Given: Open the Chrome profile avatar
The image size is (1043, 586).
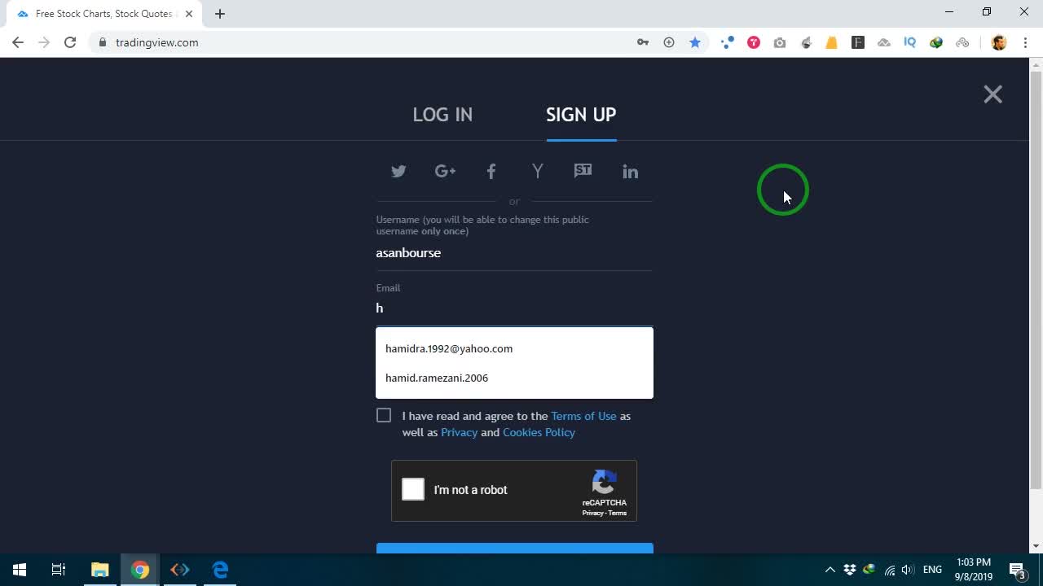Looking at the screenshot, I should [999, 42].
